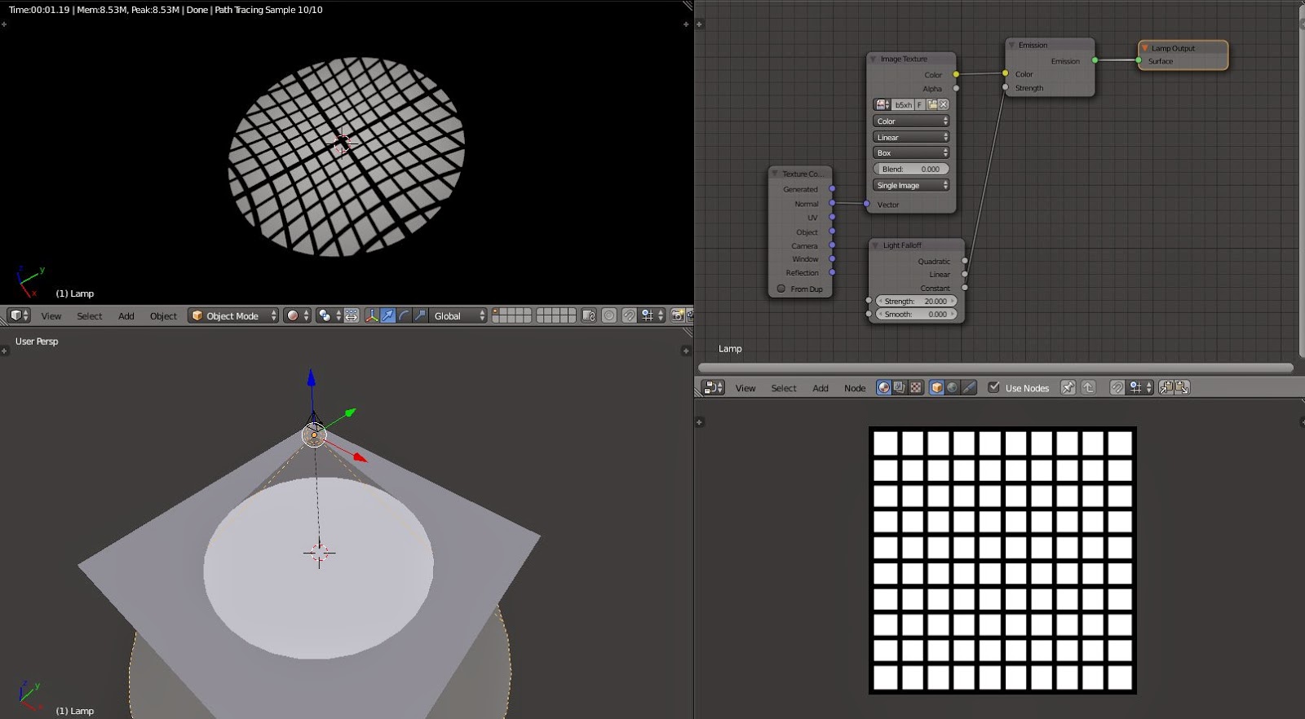Screen dimensions: 1305x719
Task: Switch to shader nodes tree type
Action: click(x=883, y=387)
